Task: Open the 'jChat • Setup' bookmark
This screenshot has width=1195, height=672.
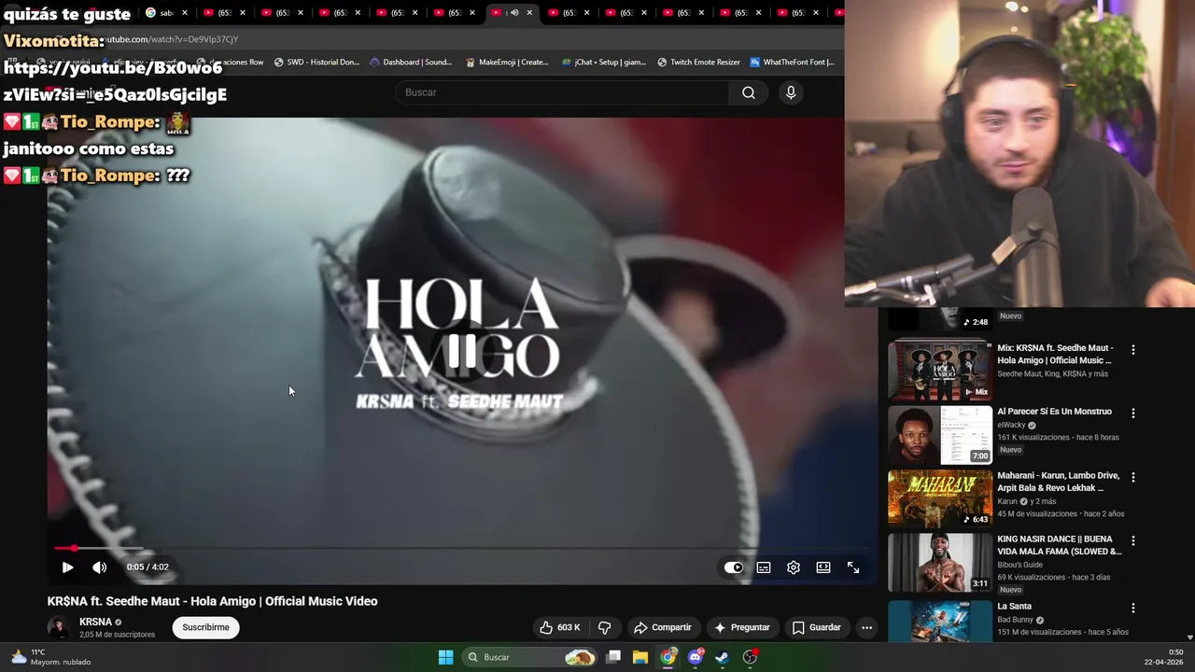Action: click(604, 63)
